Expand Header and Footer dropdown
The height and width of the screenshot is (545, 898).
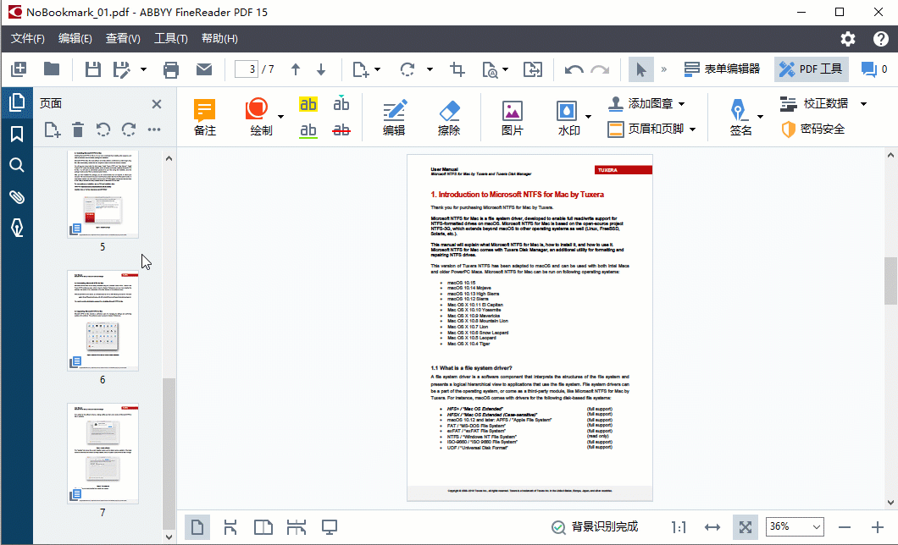[x=692, y=129]
